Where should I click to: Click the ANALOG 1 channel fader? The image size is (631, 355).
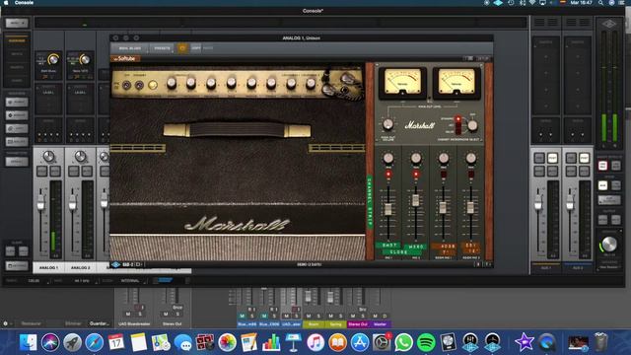(40, 203)
